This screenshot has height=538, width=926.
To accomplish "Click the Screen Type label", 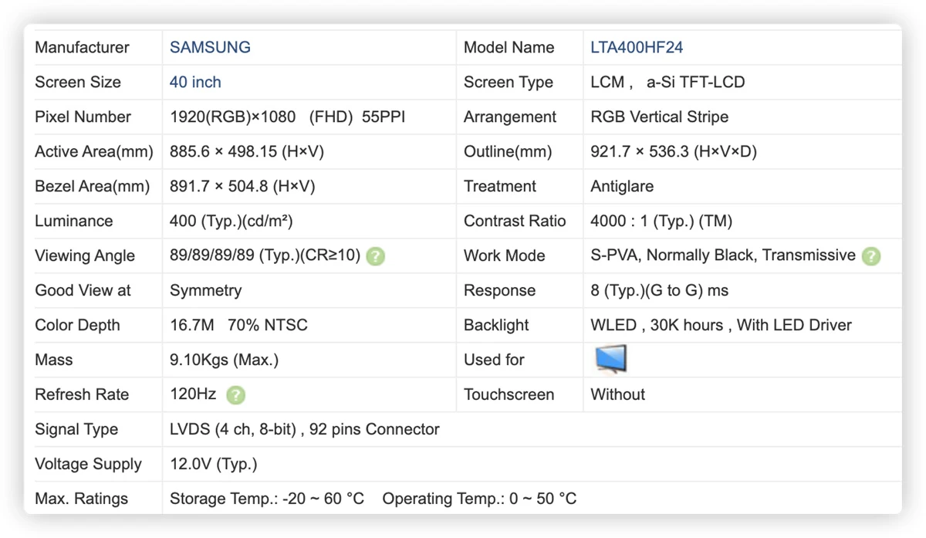I will tap(508, 82).
